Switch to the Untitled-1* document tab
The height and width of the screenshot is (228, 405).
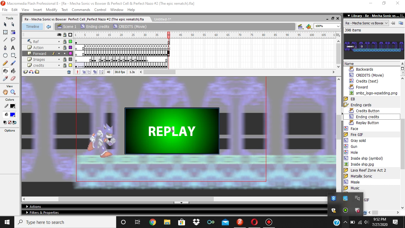pos(162,19)
